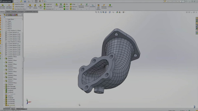198x111 pixels.
Task: Apply Draft to faces
Action: point(66,7)
